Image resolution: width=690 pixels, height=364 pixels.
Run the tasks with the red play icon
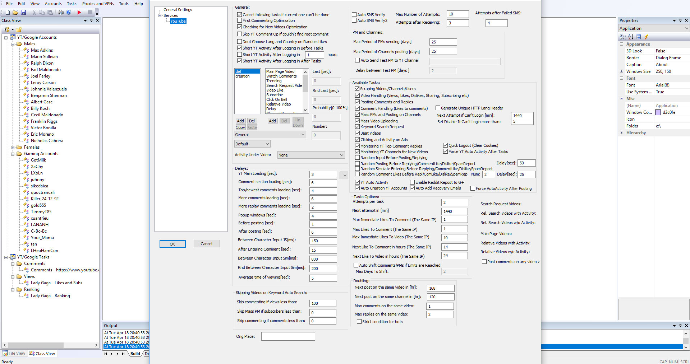(x=79, y=12)
